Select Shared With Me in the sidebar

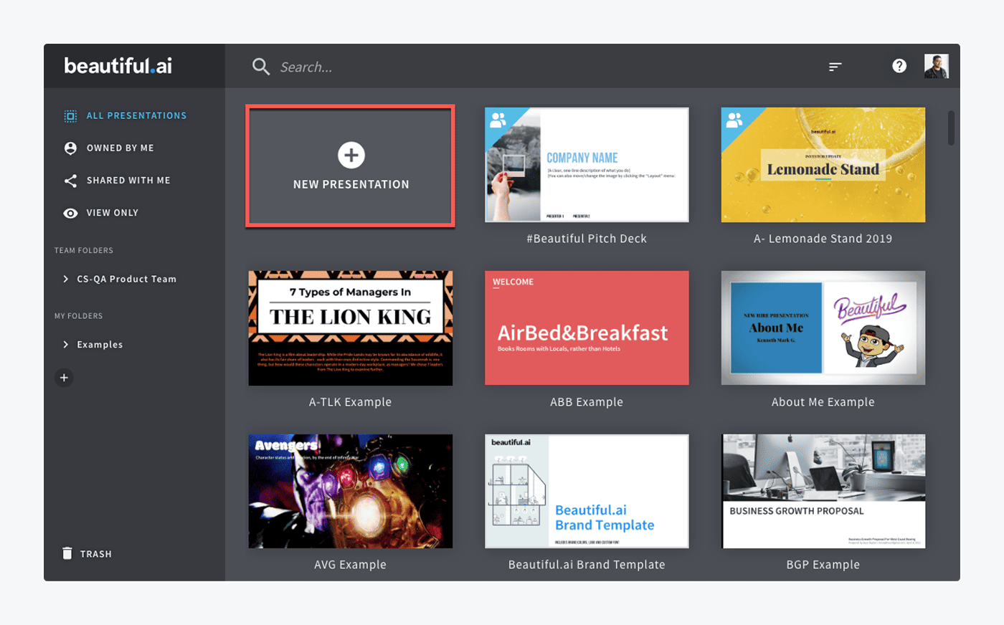pos(128,181)
